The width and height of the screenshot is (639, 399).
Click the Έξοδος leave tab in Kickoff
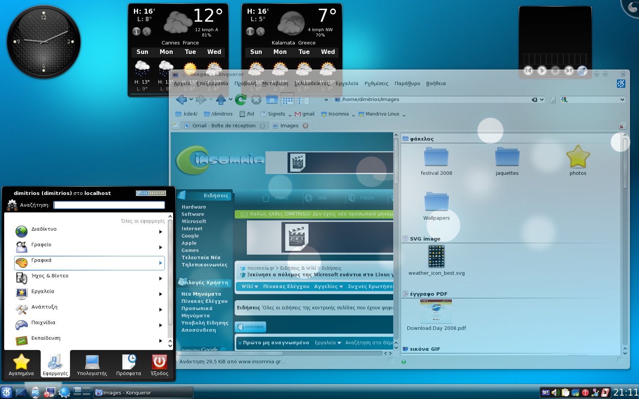pos(159,365)
